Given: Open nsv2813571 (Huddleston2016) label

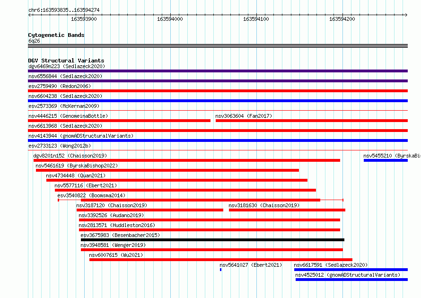Looking at the screenshot, I should click(117, 225).
